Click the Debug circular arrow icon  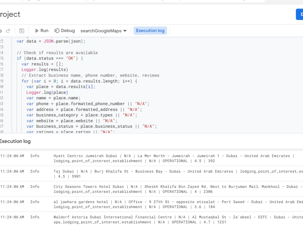point(57,31)
